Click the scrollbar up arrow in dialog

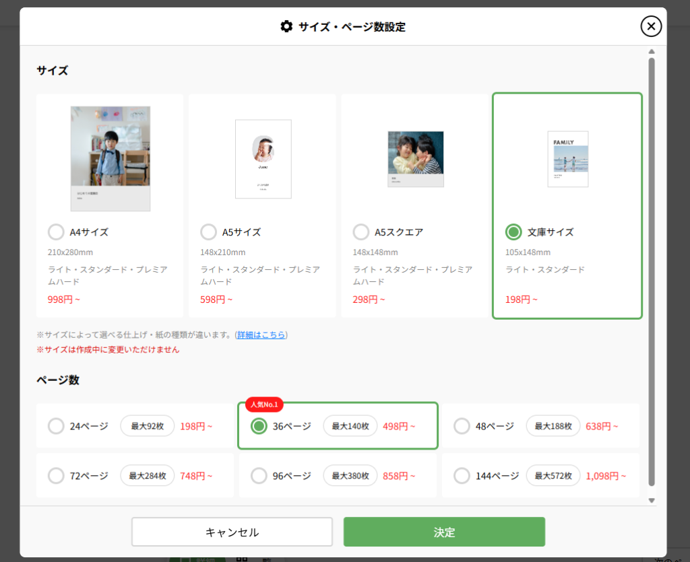652,52
